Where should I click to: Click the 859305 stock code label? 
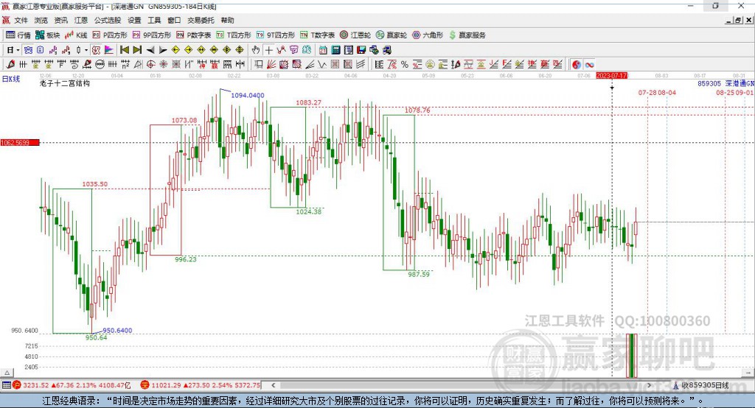tap(709, 84)
